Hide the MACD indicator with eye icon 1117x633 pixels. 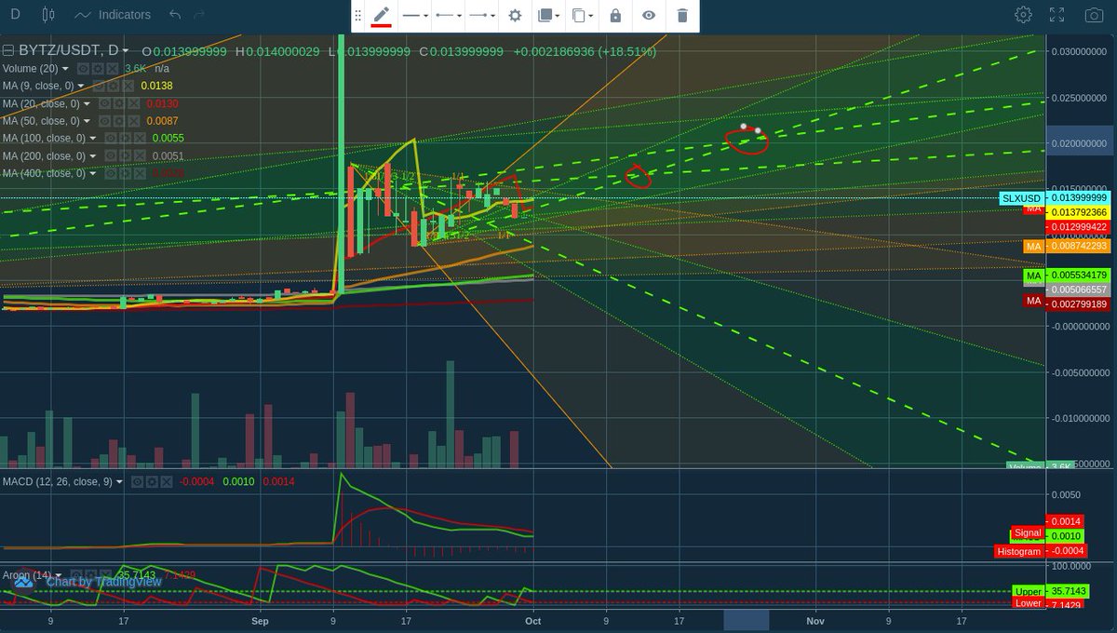point(136,481)
